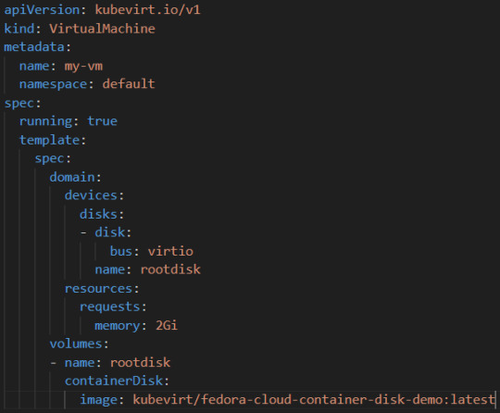
Task: Click the containerDisk key
Action: click(114, 381)
